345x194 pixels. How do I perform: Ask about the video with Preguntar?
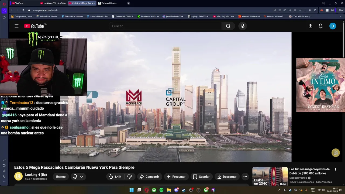point(176,177)
